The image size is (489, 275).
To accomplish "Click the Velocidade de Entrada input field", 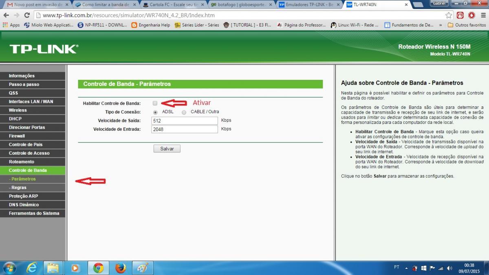I will (x=185, y=129).
